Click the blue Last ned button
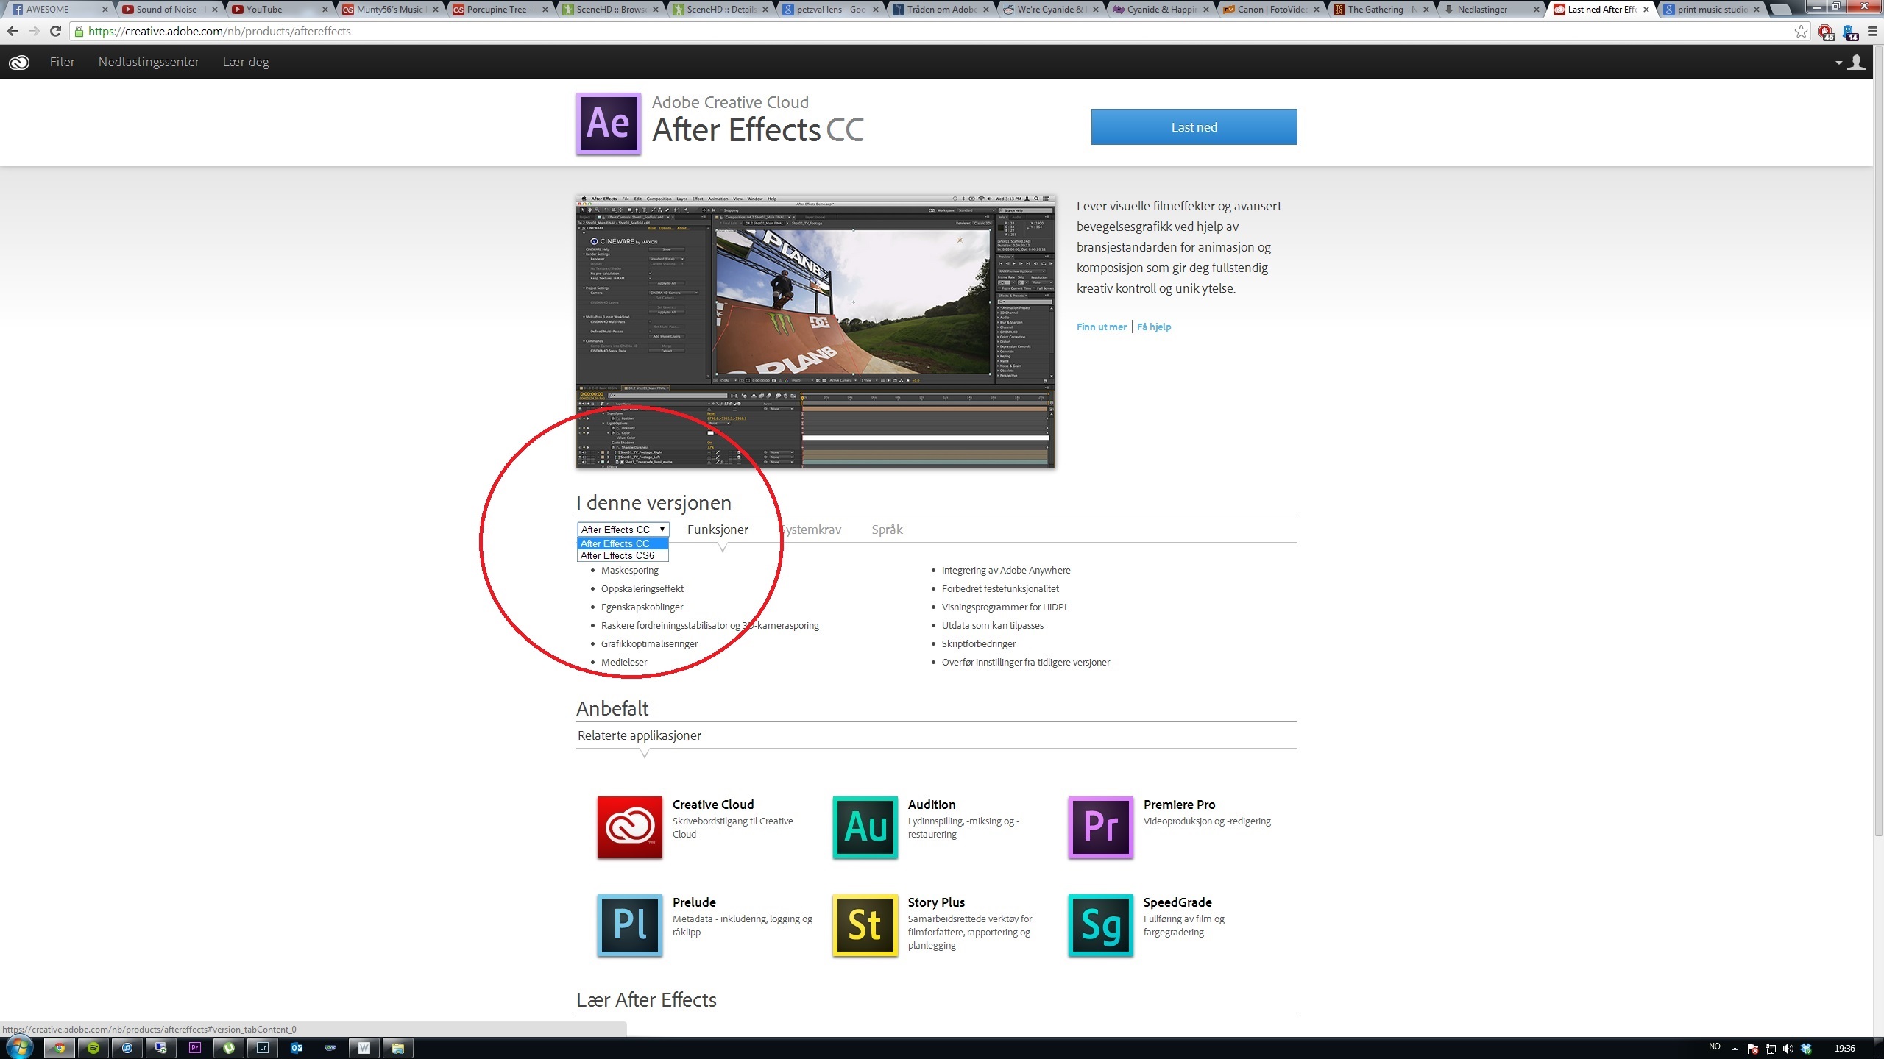 coord(1194,127)
